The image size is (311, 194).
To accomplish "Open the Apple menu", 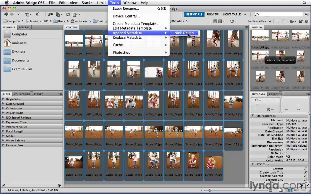I will (7, 3).
